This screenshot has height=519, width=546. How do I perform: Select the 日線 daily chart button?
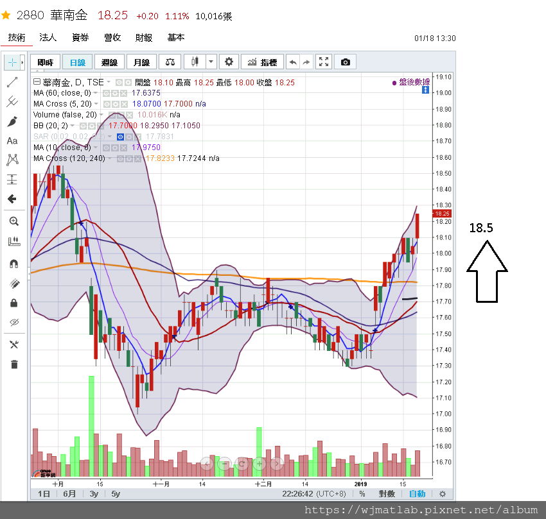pyautogui.click(x=77, y=62)
